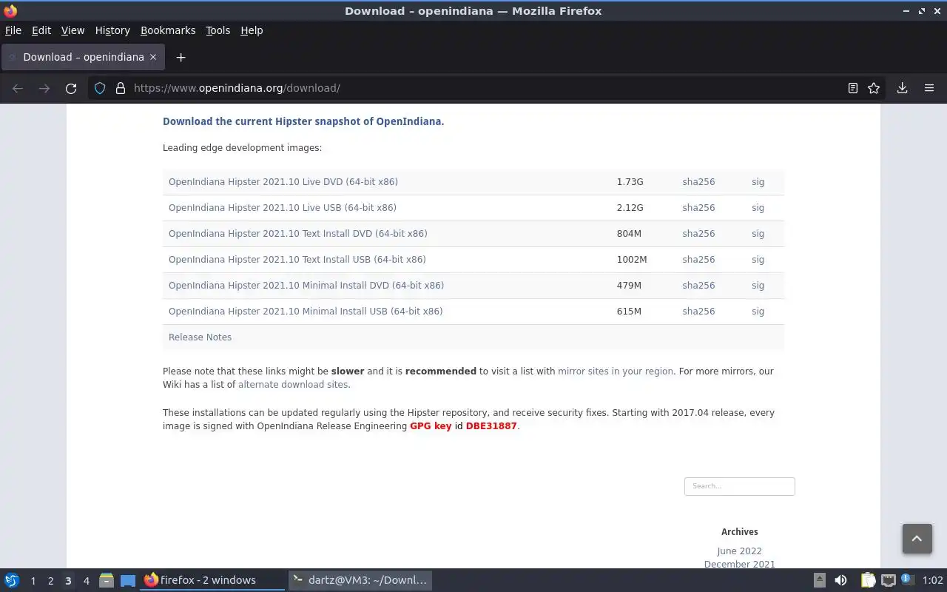
Task: Click the scroll-to-top arrow button
Action: tap(917, 538)
